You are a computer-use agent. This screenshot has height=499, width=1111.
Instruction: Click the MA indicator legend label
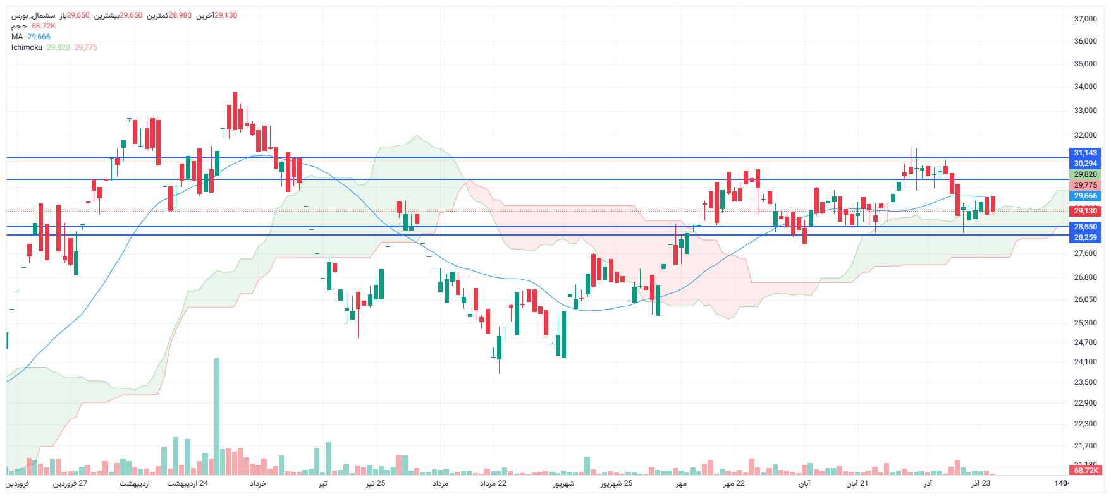coord(17,37)
